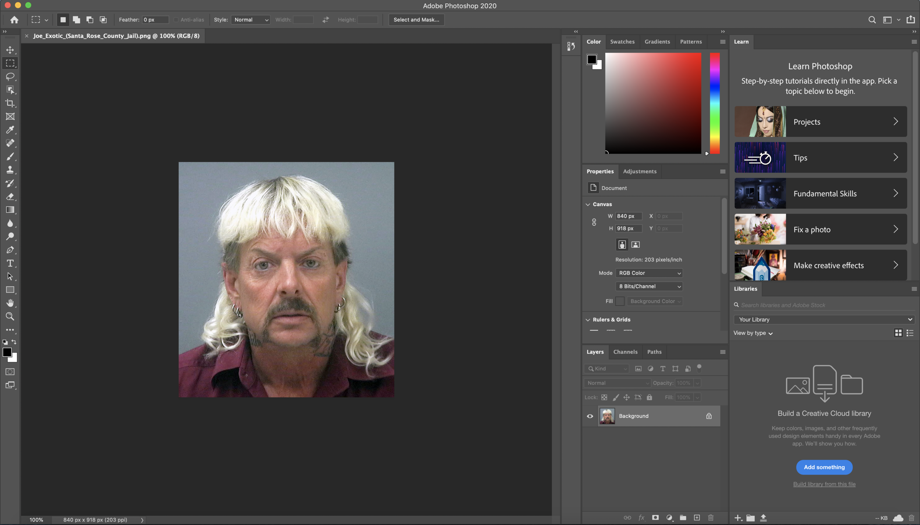This screenshot has width=920, height=525.
Task: Click the swap width and height icon
Action: click(325, 19)
